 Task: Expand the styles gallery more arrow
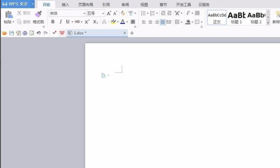click(x=268, y=23)
